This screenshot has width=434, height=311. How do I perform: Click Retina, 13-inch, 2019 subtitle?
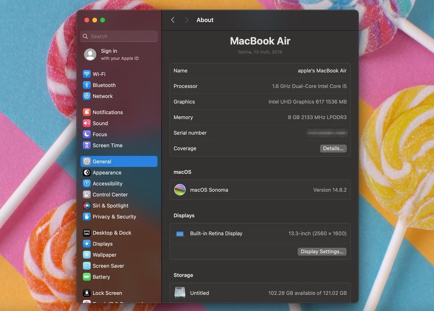tap(260, 52)
